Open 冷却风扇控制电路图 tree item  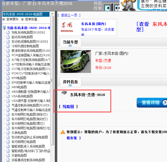pyautogui.click(x=25, y=46)
